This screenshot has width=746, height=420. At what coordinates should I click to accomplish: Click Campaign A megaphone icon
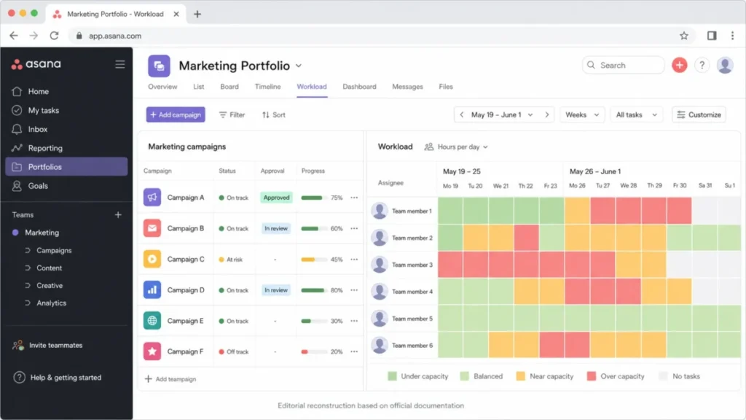152,197
